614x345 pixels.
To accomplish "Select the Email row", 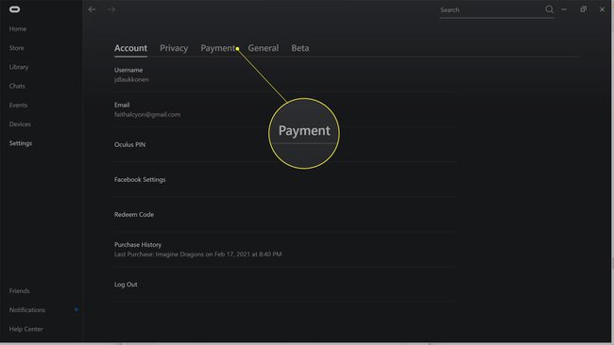I will click(285, 109).
